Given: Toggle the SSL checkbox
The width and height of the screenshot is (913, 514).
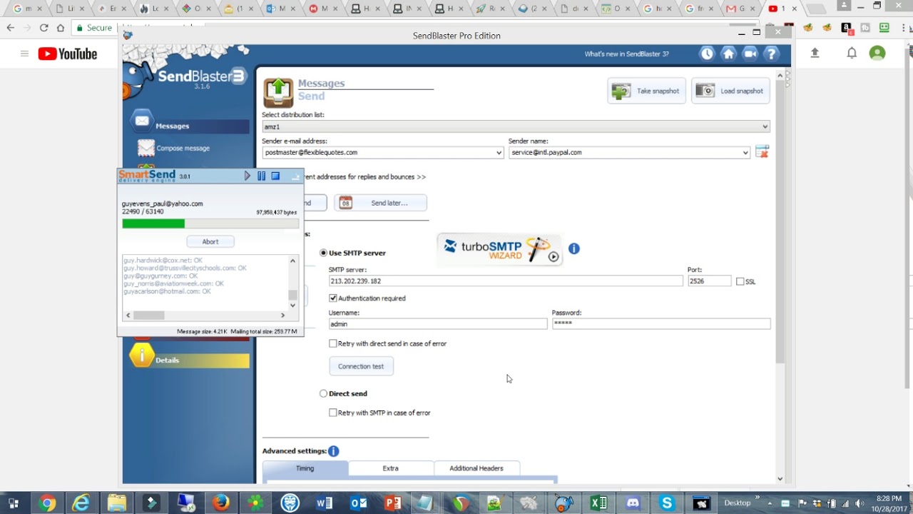Looking at the screenshot, I should click(x=740, y=281).
